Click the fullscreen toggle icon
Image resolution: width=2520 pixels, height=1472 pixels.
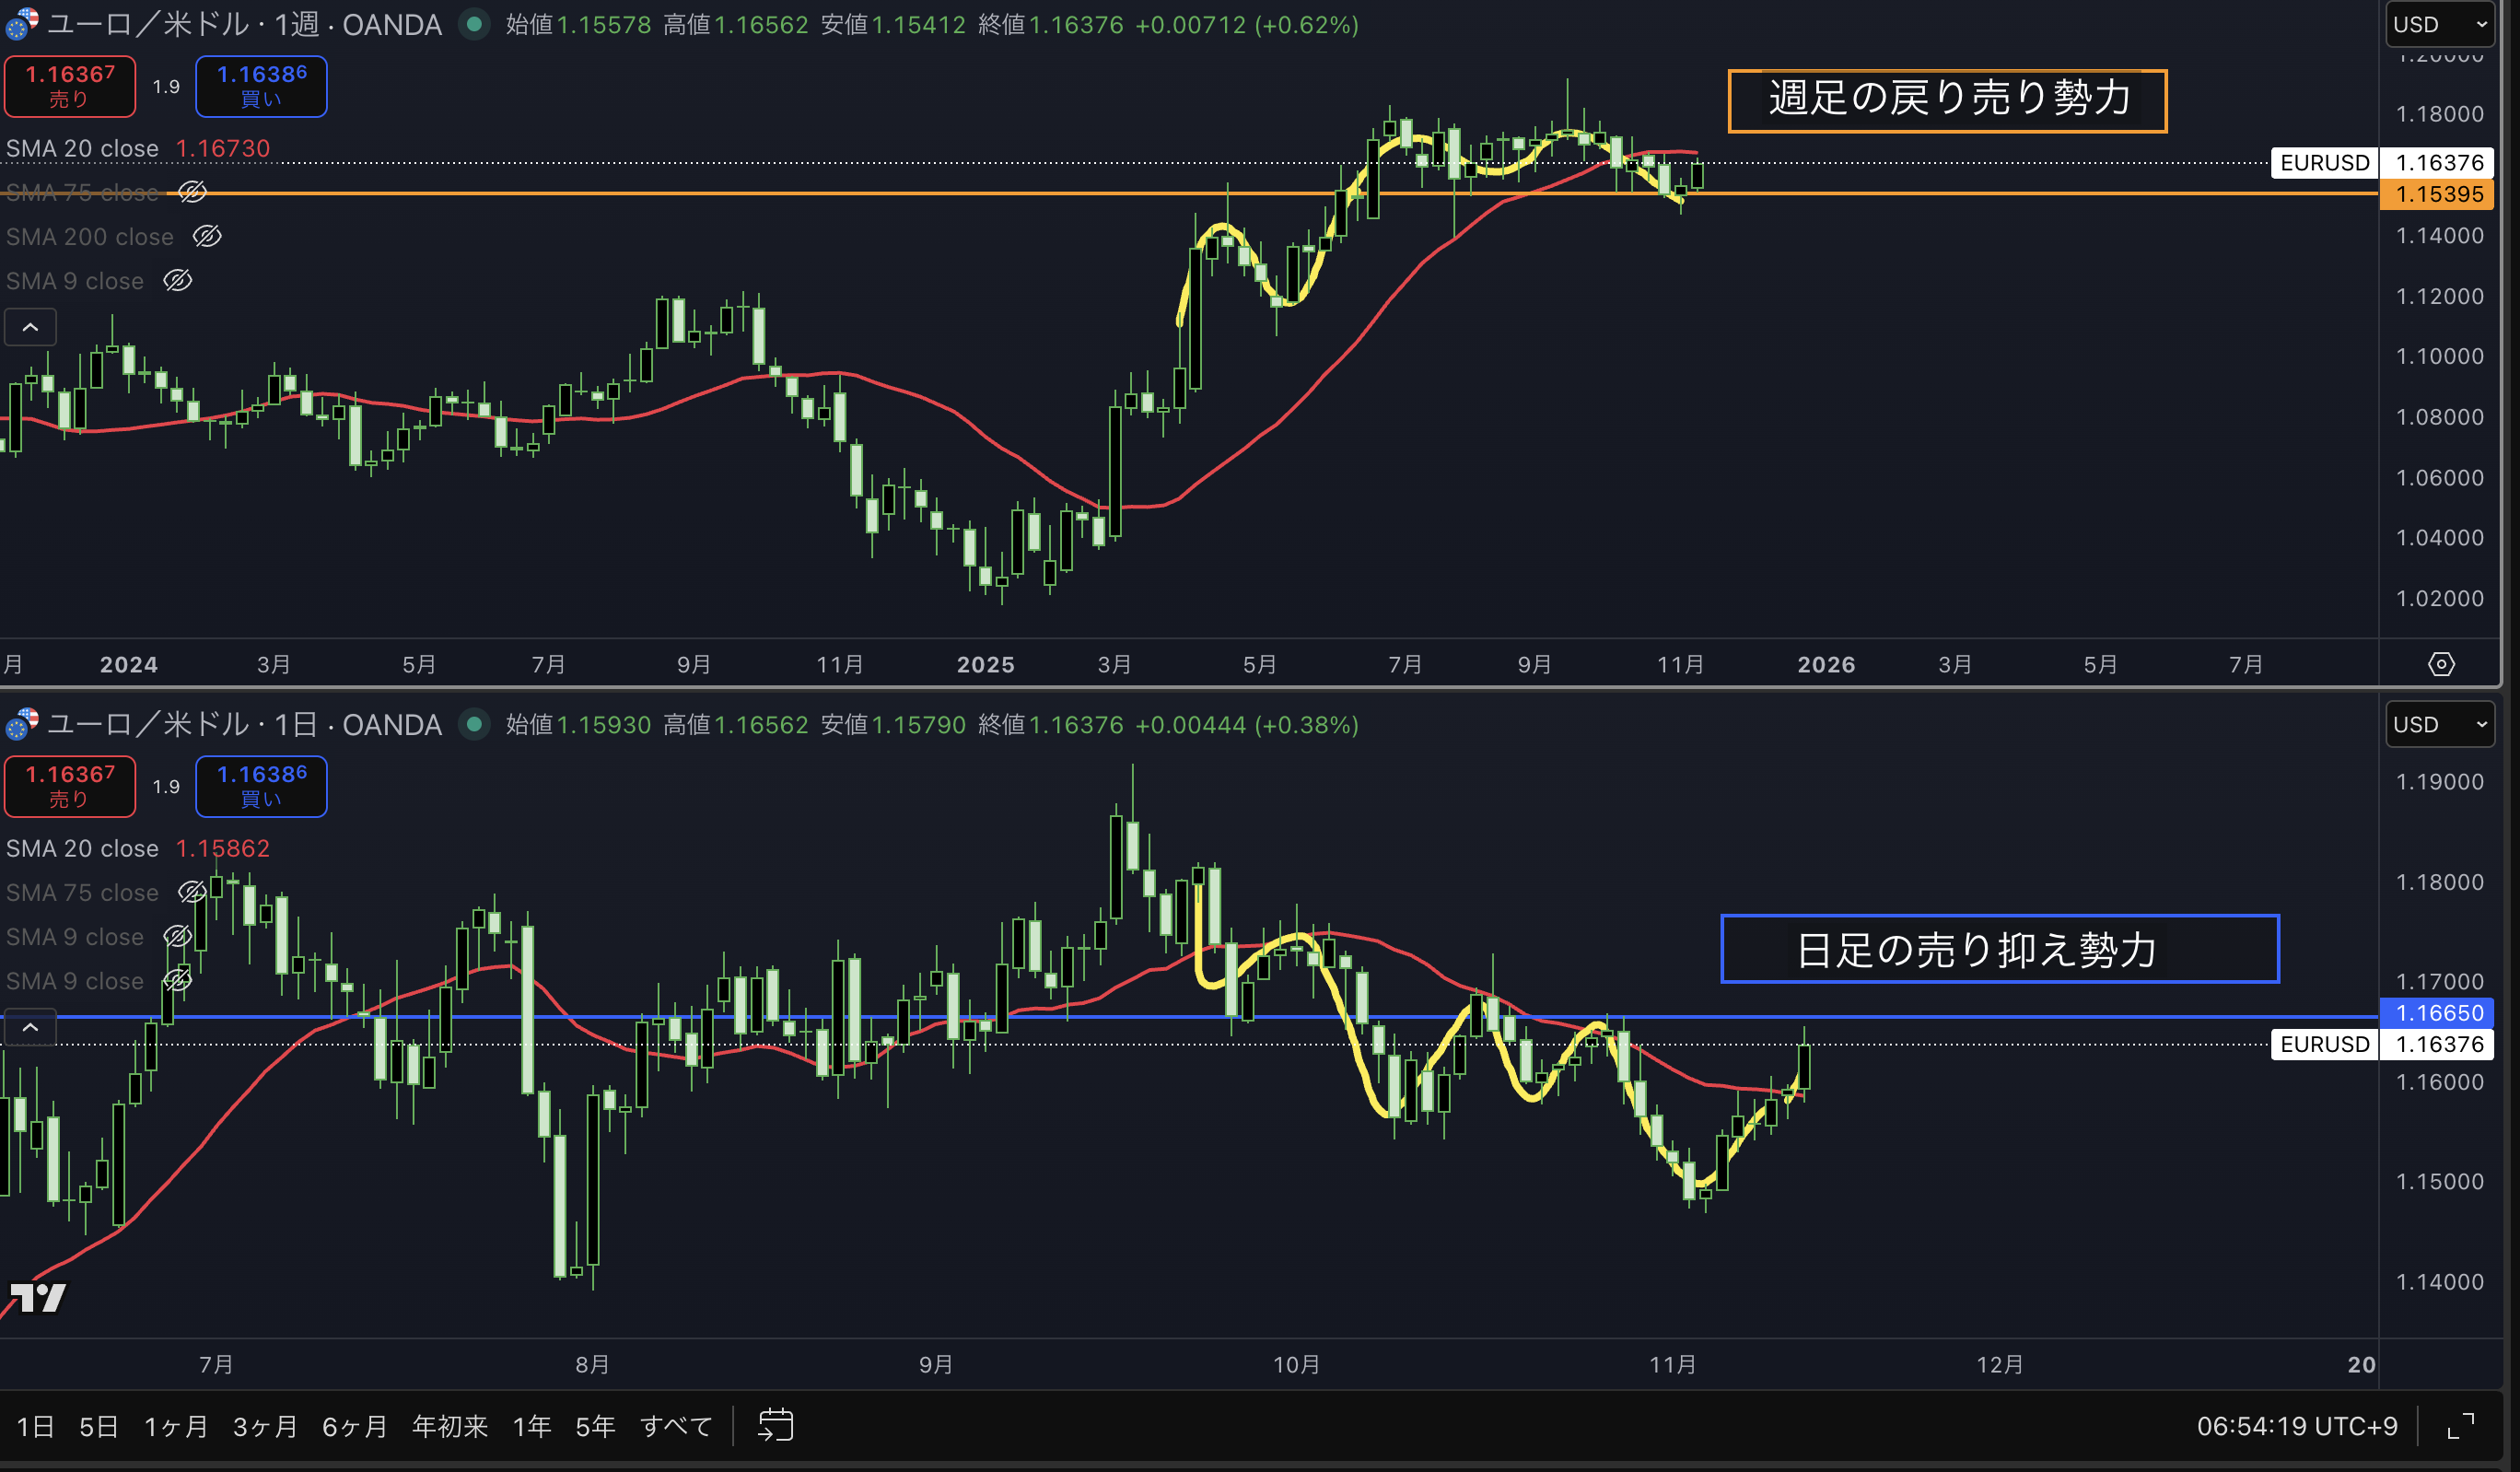click(2460, 1426)
